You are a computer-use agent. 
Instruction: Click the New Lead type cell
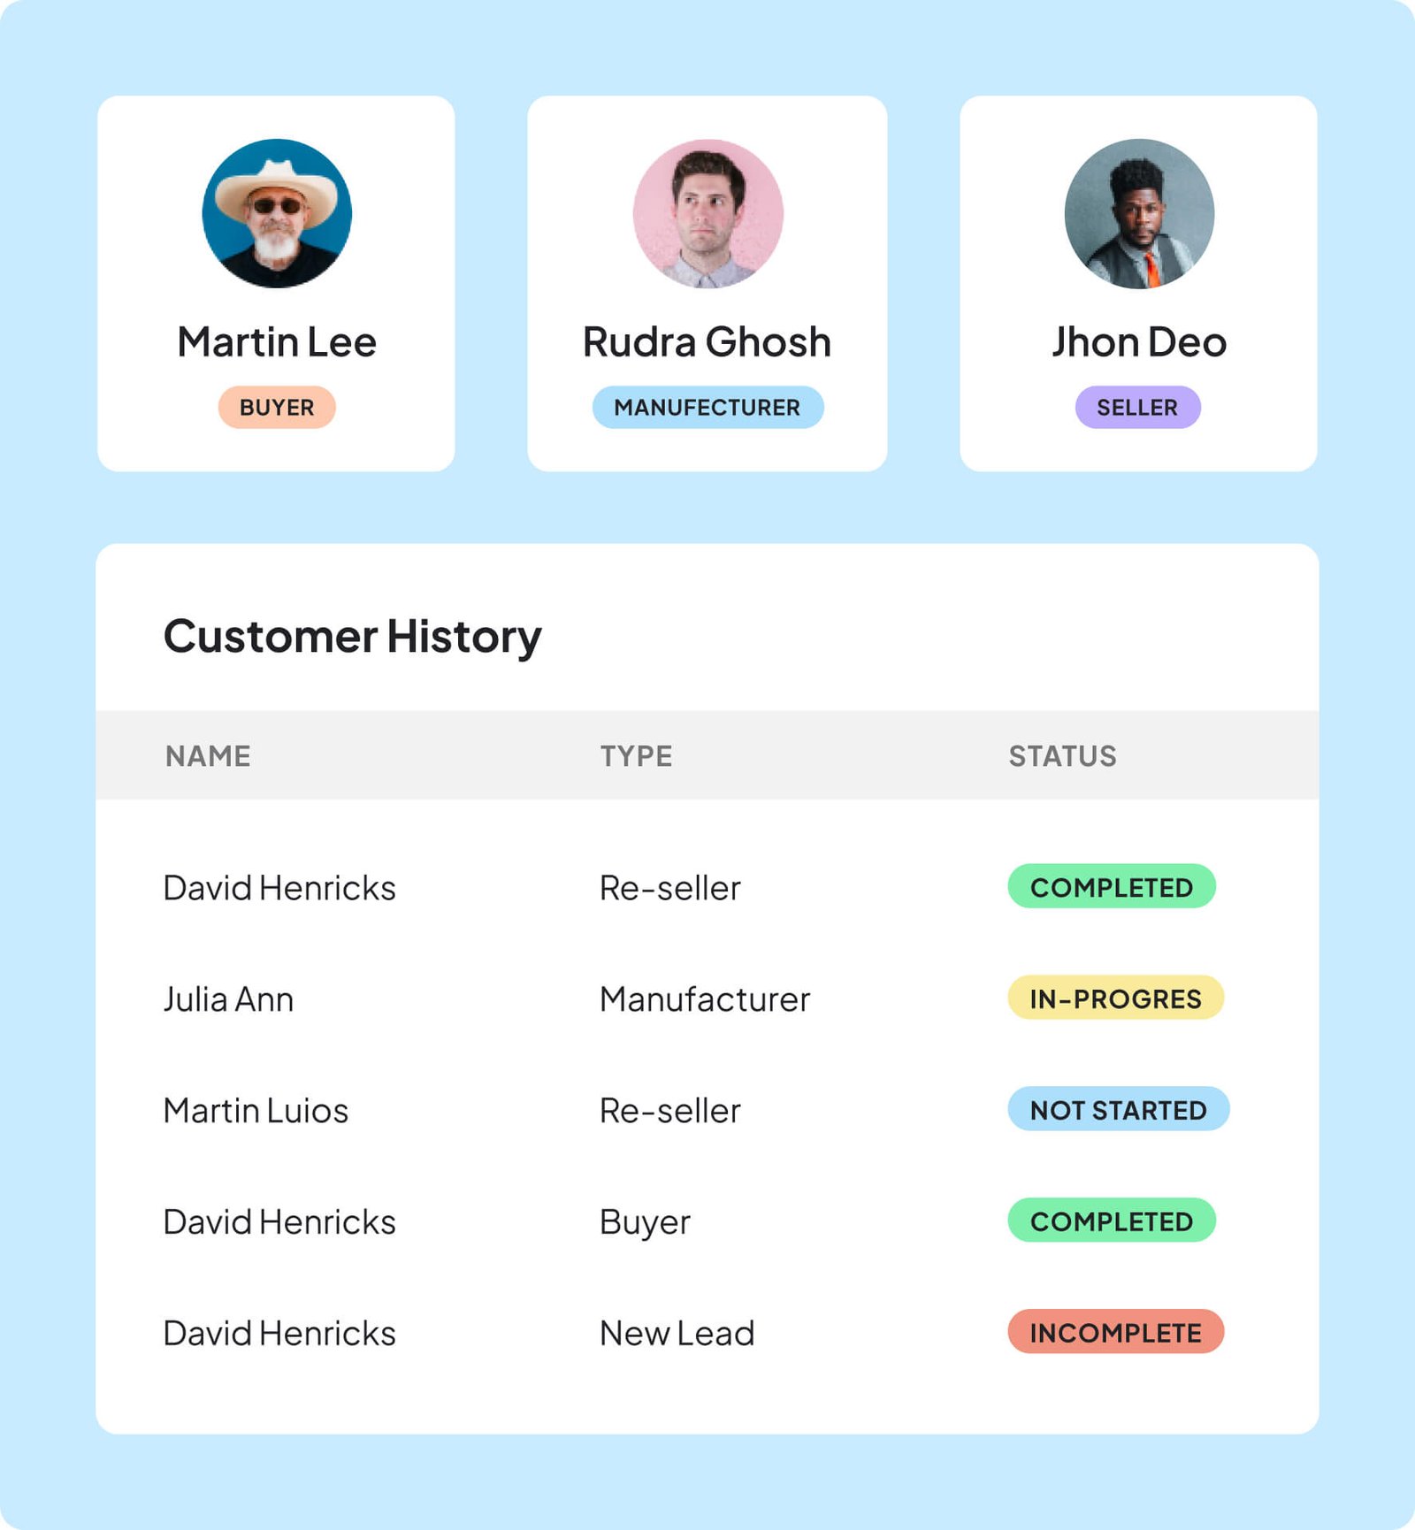[677, 1334]
